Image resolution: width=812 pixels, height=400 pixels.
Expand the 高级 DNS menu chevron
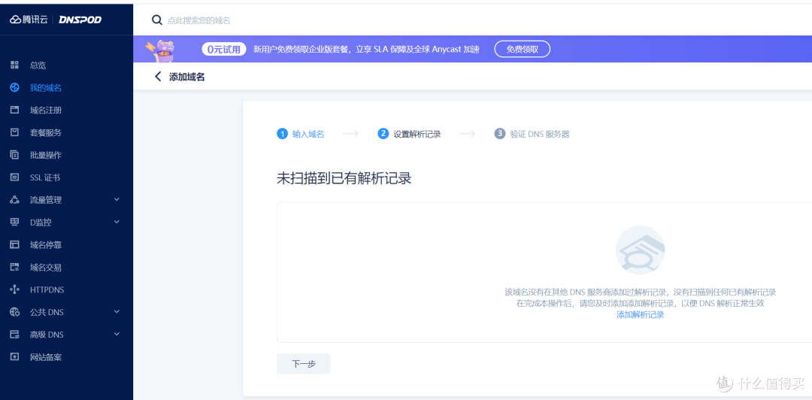coord(117,334)
